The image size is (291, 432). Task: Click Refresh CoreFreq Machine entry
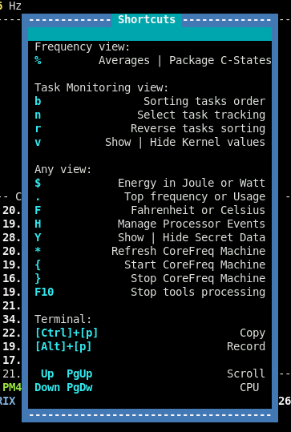[150, 252]
